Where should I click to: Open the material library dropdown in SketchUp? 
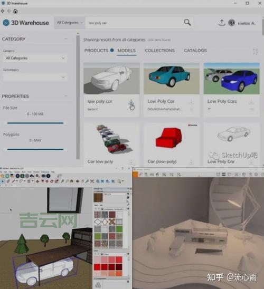[x=116, y=209]
